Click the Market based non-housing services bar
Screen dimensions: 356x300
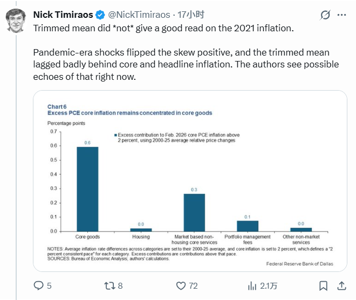coord(194,212)
